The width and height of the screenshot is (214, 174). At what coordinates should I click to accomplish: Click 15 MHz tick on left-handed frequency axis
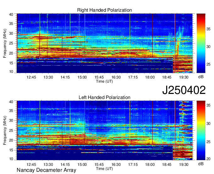(x=11, y=150)
